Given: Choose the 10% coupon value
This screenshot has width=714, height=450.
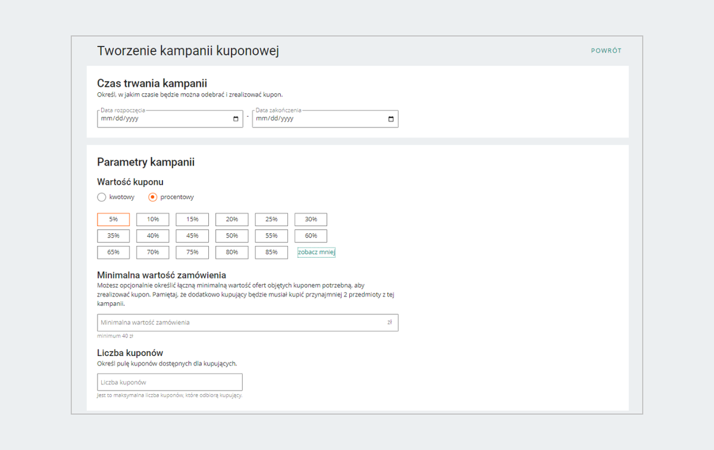Looking at the screenshot, I should 153,220.
